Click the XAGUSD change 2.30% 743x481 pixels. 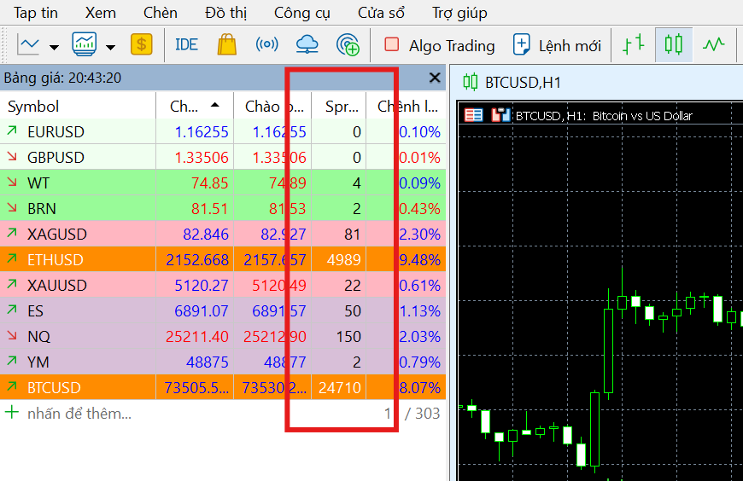pos(420,235)
